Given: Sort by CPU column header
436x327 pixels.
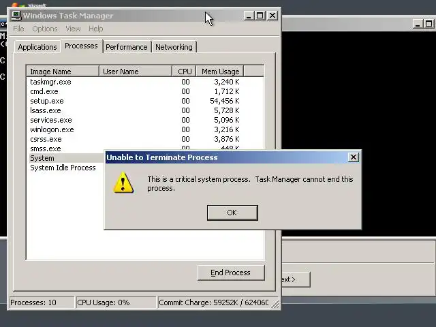Looking at the screenshot, I should 185,72.
